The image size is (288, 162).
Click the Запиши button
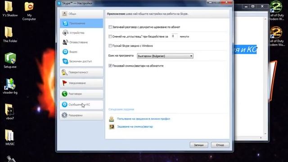pyautogui.click(x=199, y=145)
